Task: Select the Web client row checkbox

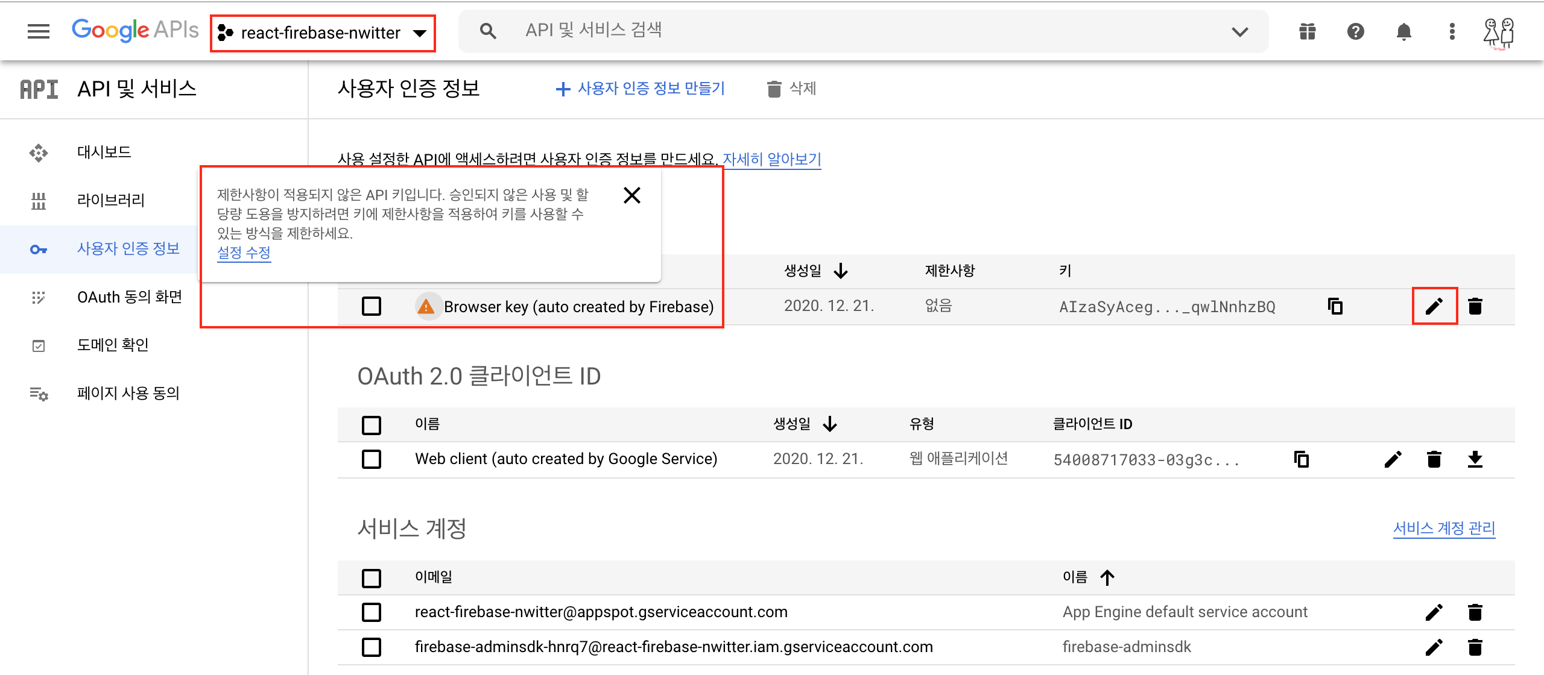Action: point(372,459)
